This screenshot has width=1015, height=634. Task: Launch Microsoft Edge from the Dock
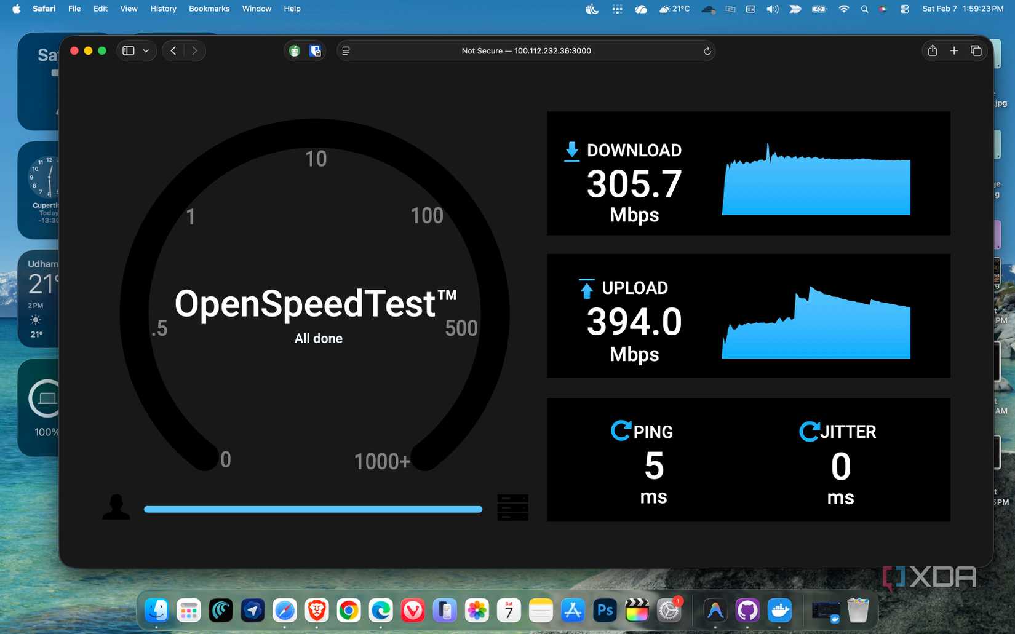pyautogui.click(x=381, y=611)
